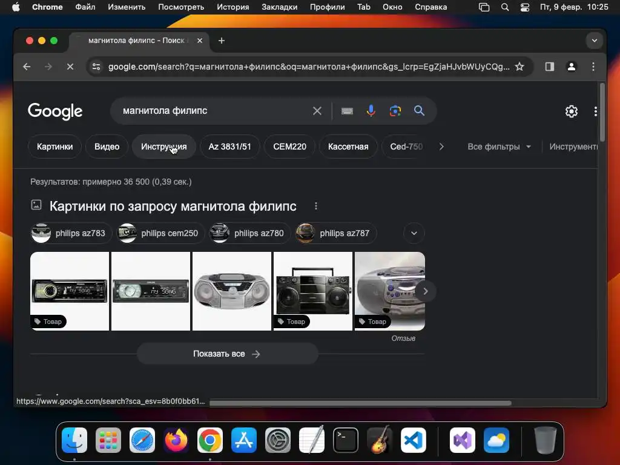The image size is (620, 465).
Task: Open Terminal from the Dock
Action: tap(346, 440)
